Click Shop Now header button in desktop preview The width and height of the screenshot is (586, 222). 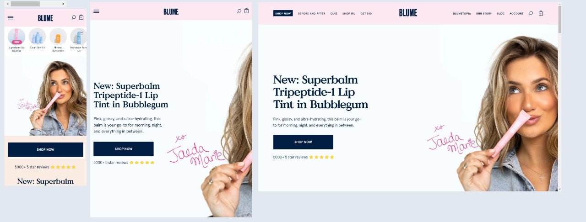coord(283,13)
